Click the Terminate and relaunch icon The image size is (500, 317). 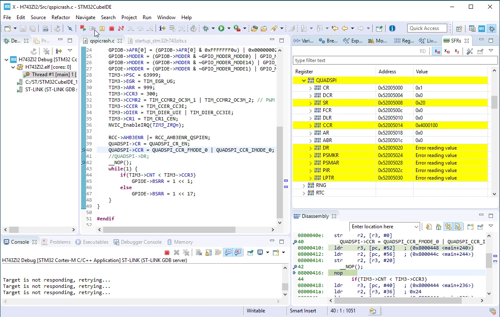[83, 28]
